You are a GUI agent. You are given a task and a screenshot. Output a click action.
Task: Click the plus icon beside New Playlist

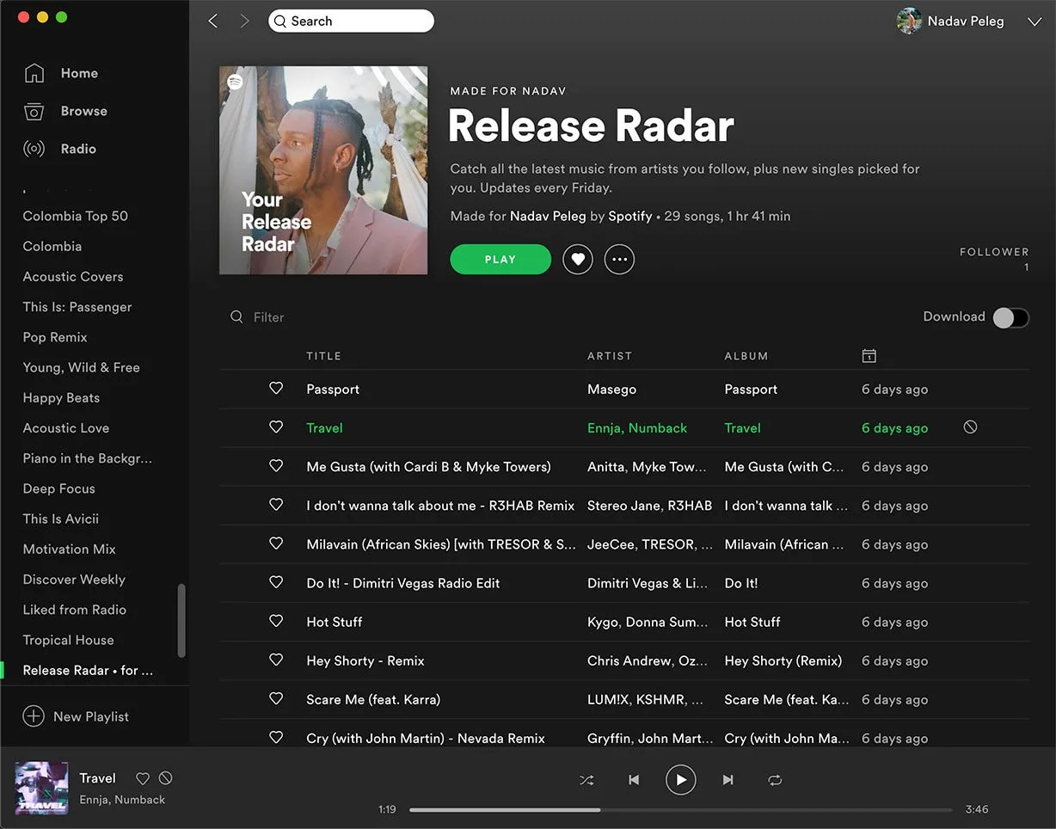[34, 716]
